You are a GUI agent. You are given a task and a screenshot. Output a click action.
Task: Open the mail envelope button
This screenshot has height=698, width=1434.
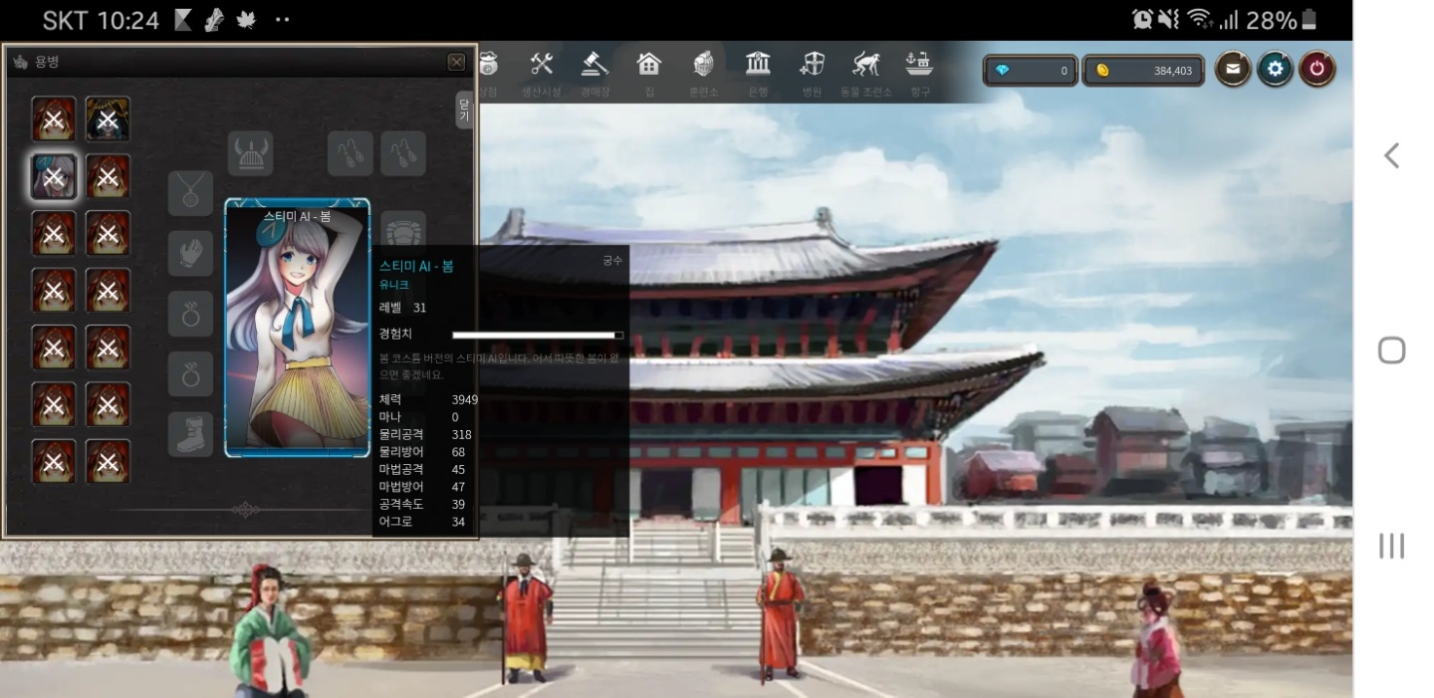coord(1233,69)
